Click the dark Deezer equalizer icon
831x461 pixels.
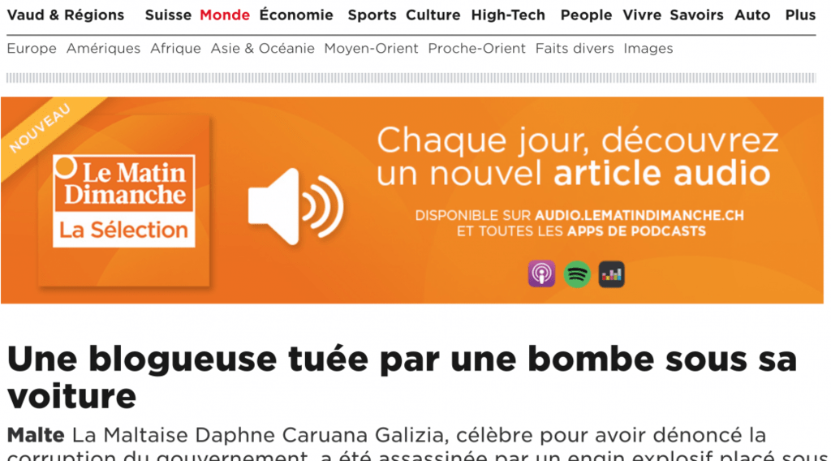tap(612, 274)
